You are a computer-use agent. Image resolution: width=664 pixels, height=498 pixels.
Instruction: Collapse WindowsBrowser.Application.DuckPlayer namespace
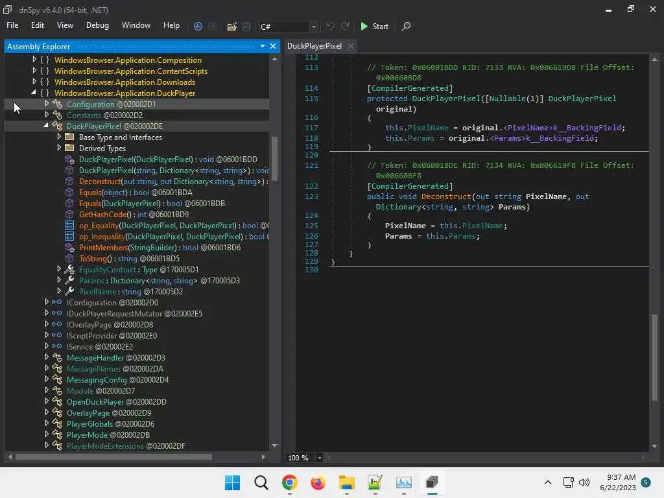coord(34,93)
